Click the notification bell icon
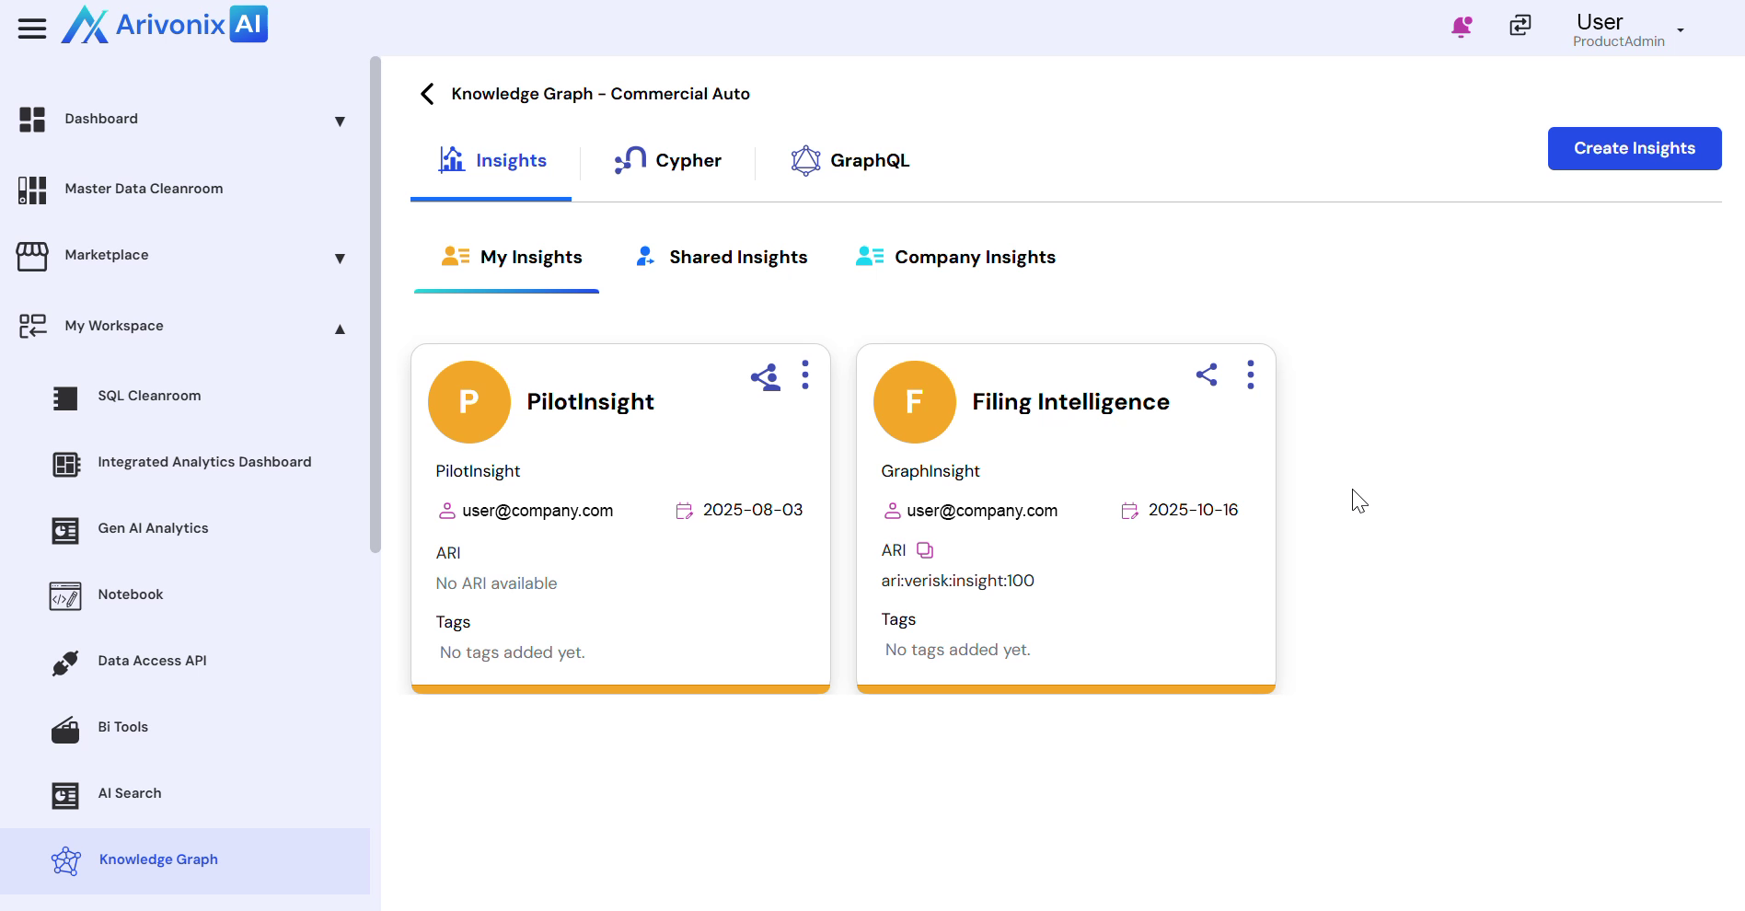1745x911 pixels. point(1461,27)
